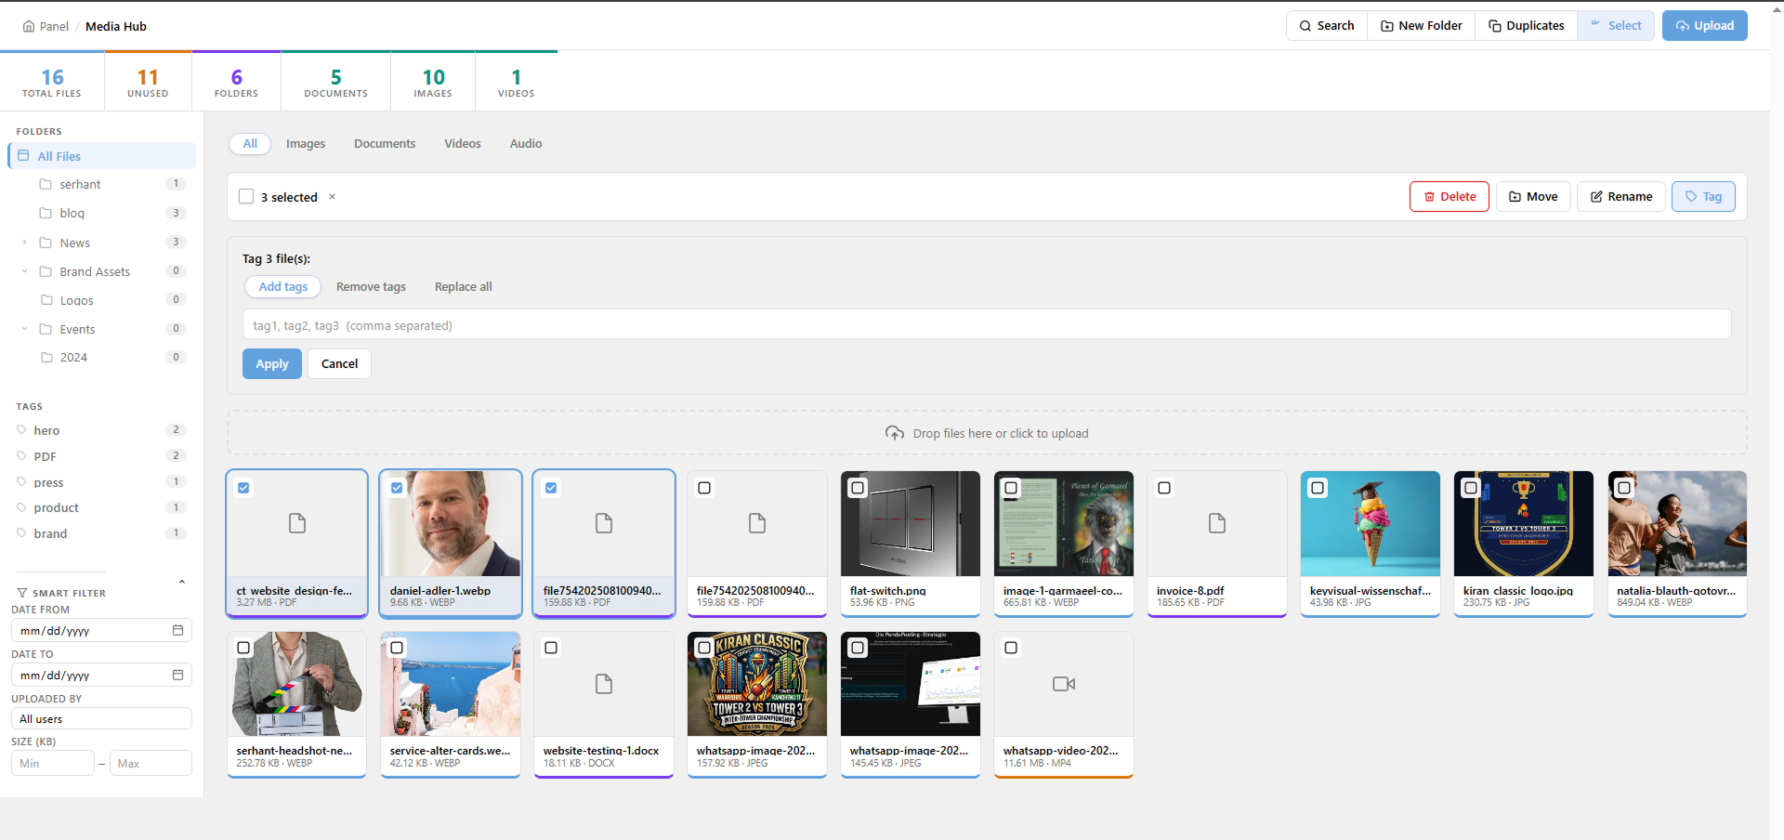
Task: Click the All Files folder icon
Action: (23, 155)
